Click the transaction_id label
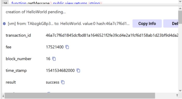 tap(18, 35)
